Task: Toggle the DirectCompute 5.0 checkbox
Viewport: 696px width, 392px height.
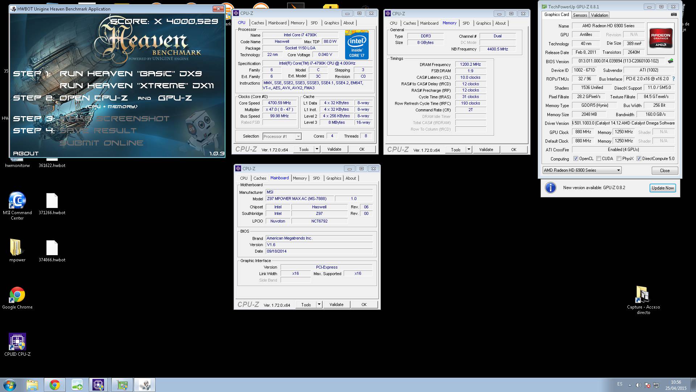Action: [639, 159]
